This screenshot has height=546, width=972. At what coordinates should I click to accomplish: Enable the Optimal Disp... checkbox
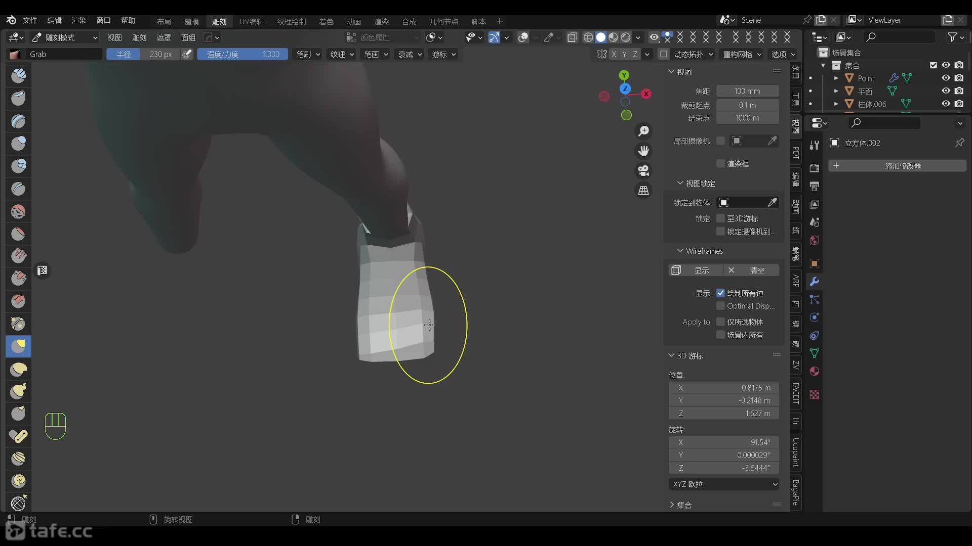(x=720, y=306)
